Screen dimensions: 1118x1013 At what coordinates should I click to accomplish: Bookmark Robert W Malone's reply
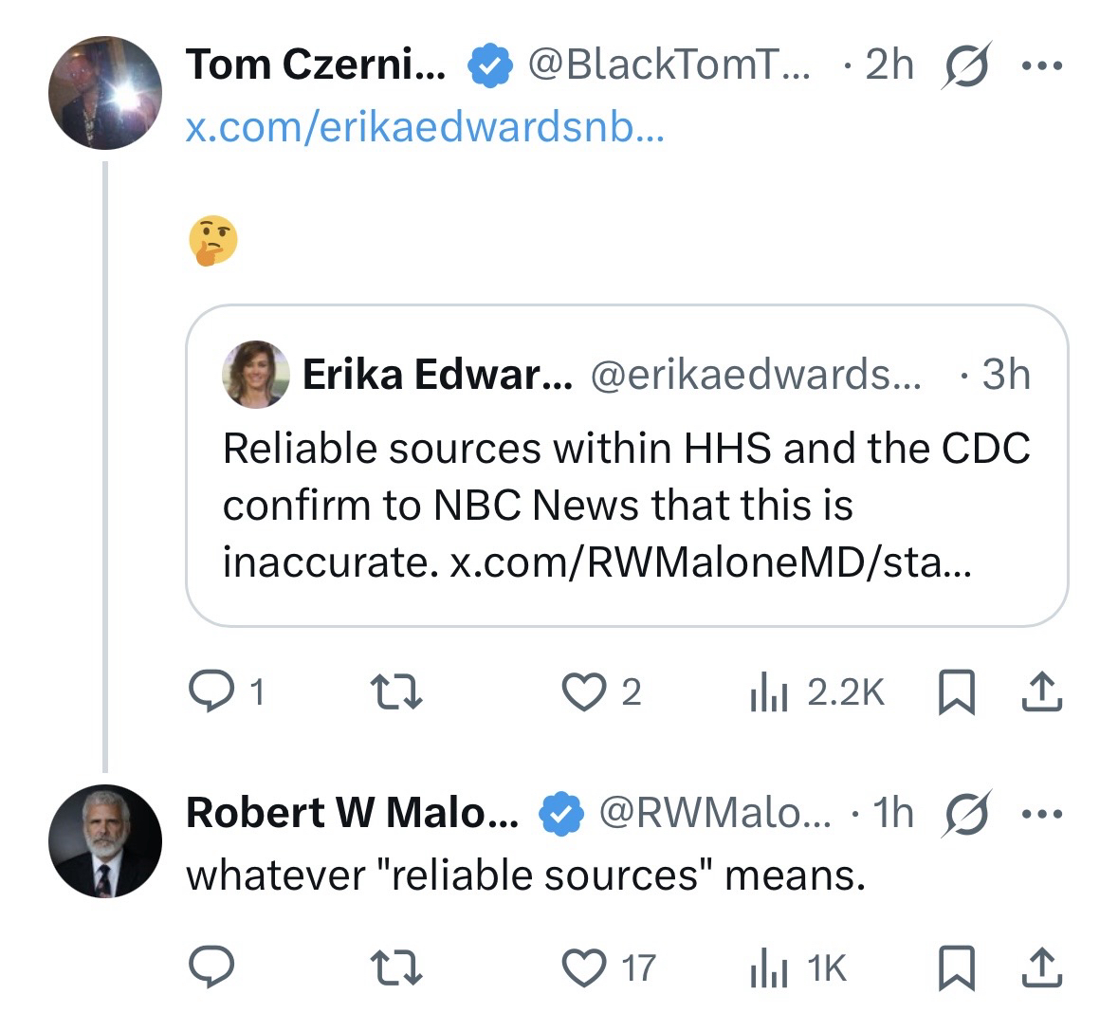click(957, 967)
